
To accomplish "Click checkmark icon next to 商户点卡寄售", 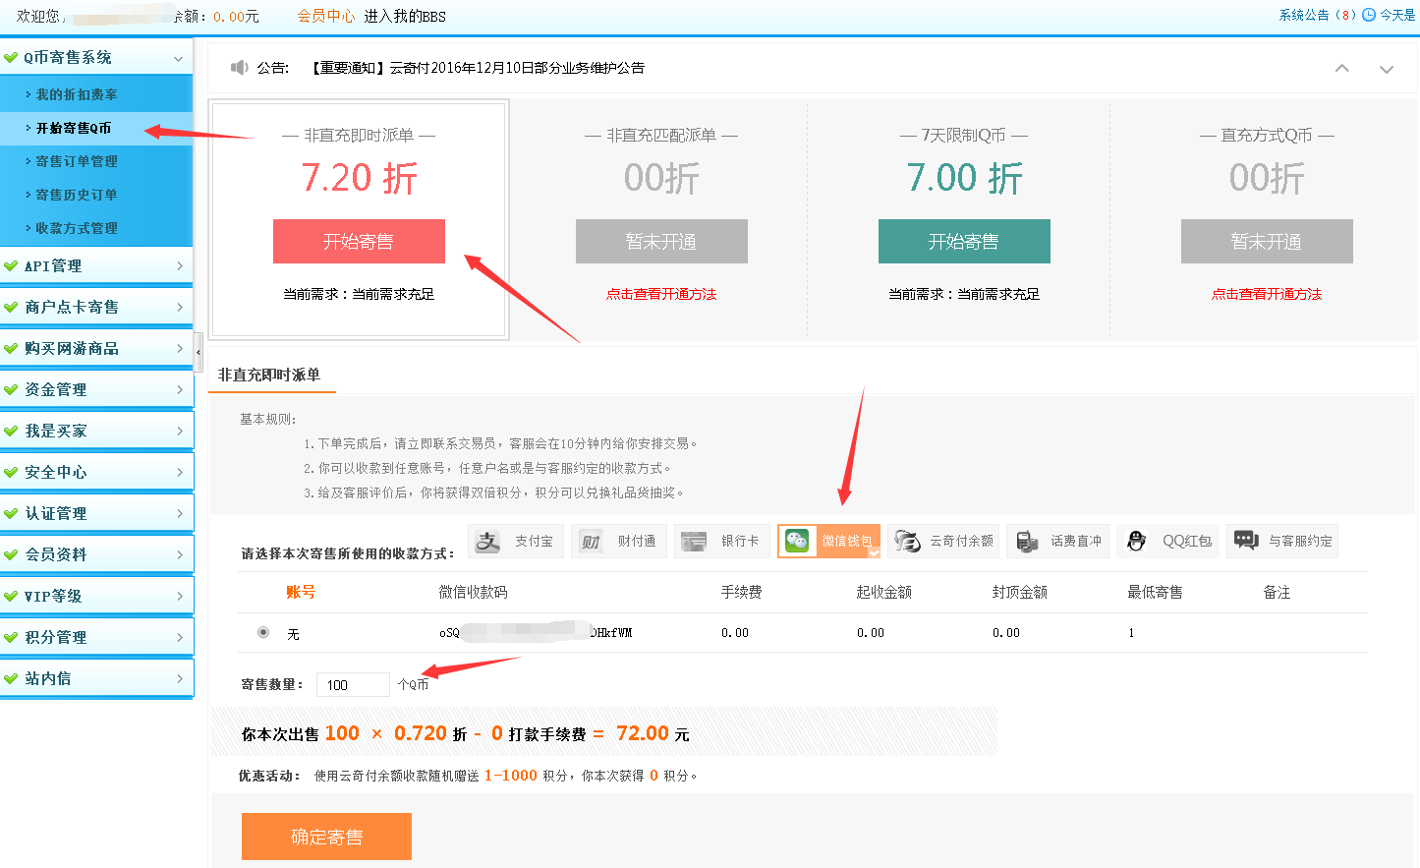I will pos(11,307).
